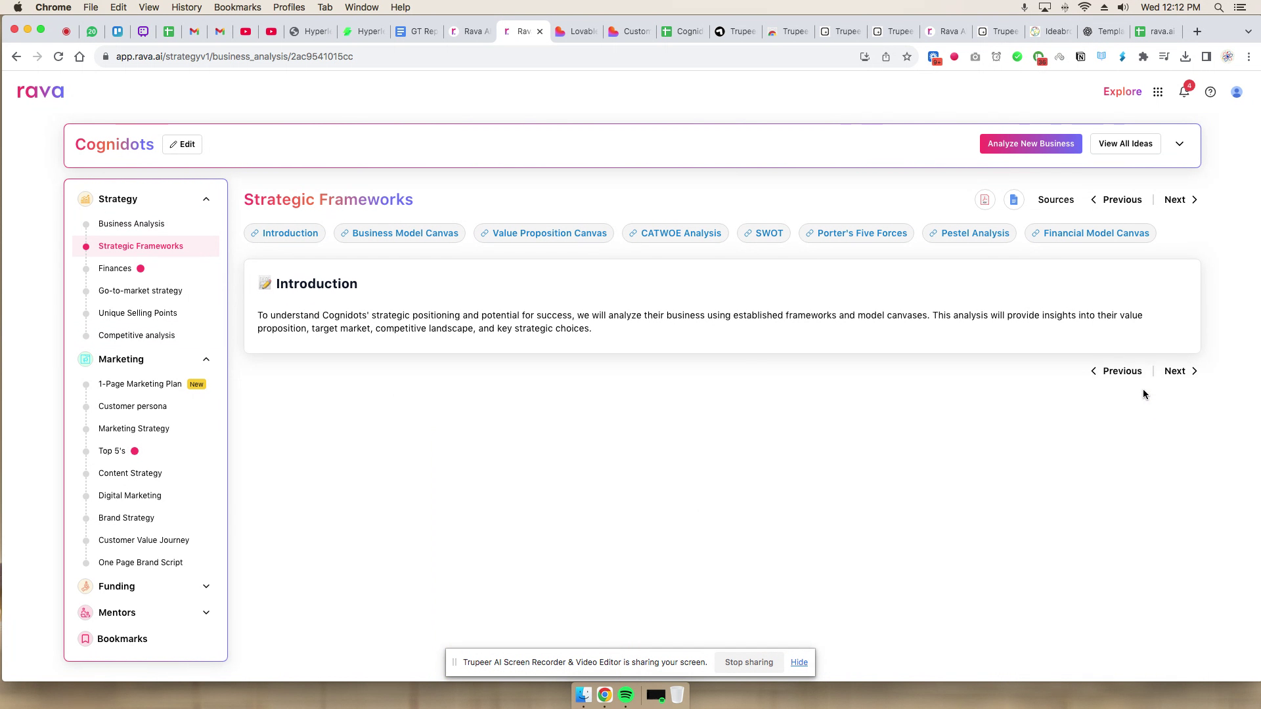Viewport: 1261px width, 709px height.
Task: Click the Sources link
Action: [1055, 200]
